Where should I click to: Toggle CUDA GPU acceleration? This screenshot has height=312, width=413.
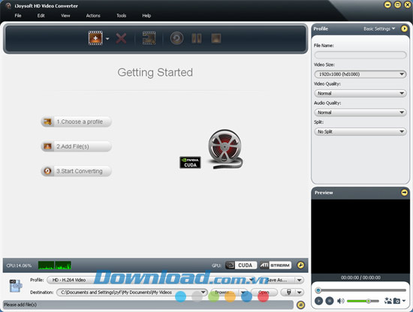[x=241, y=265]
